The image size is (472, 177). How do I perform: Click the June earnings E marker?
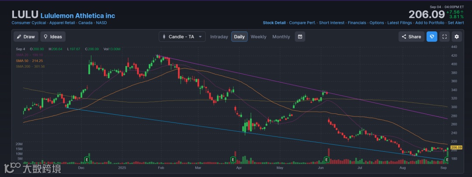tap(326, 159)
